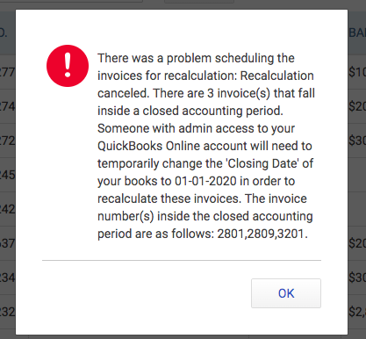This screenshot has height=339, width=366.
Task: Click the OK button to dismiss dialog
Action: 286,293
